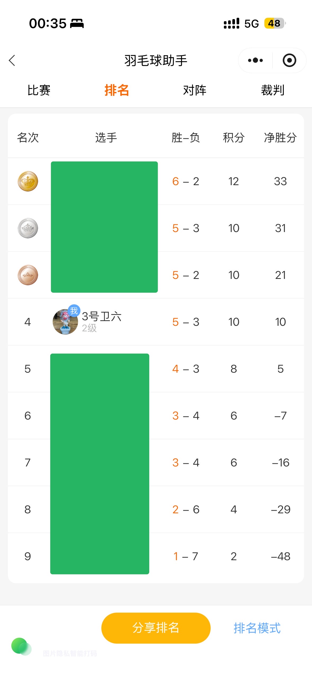This screenshot has width=312, height=677.
Task: Select the 3号卫六 player name
Action: [x=102, y=317]
